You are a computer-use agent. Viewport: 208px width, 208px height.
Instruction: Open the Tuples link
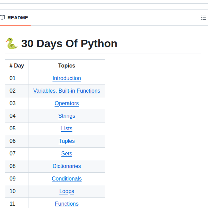(x=67, y=141)
